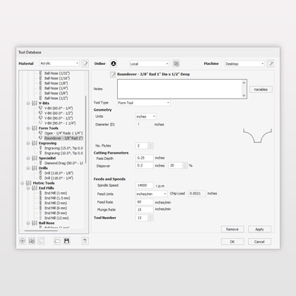This screenshot has width=296, height=296.
Task: Click the Apply button
Action: pyautogui.click(x=259, y=229)
